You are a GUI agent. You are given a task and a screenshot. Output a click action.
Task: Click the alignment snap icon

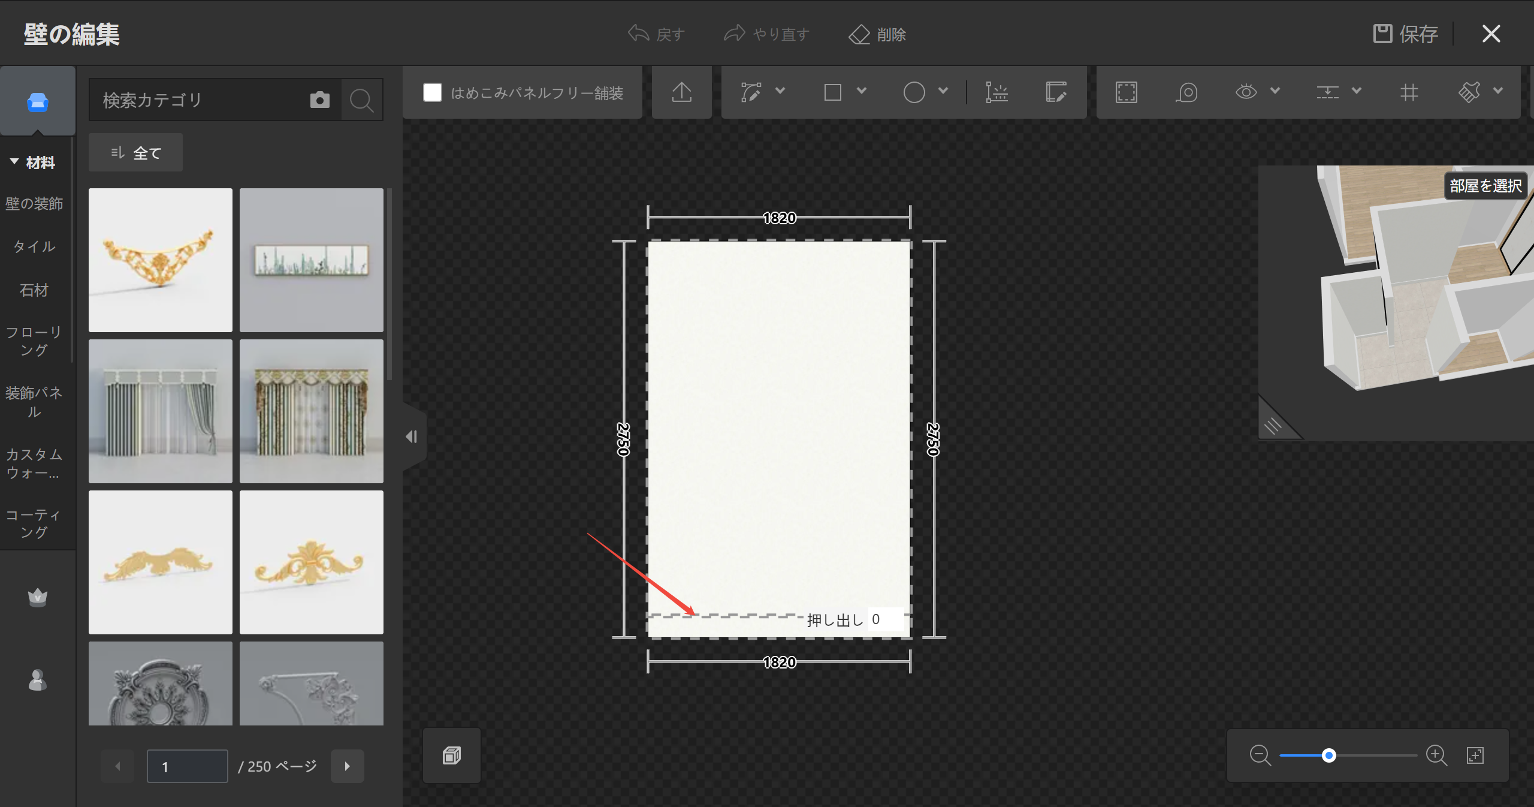(x=1328, y=92)
